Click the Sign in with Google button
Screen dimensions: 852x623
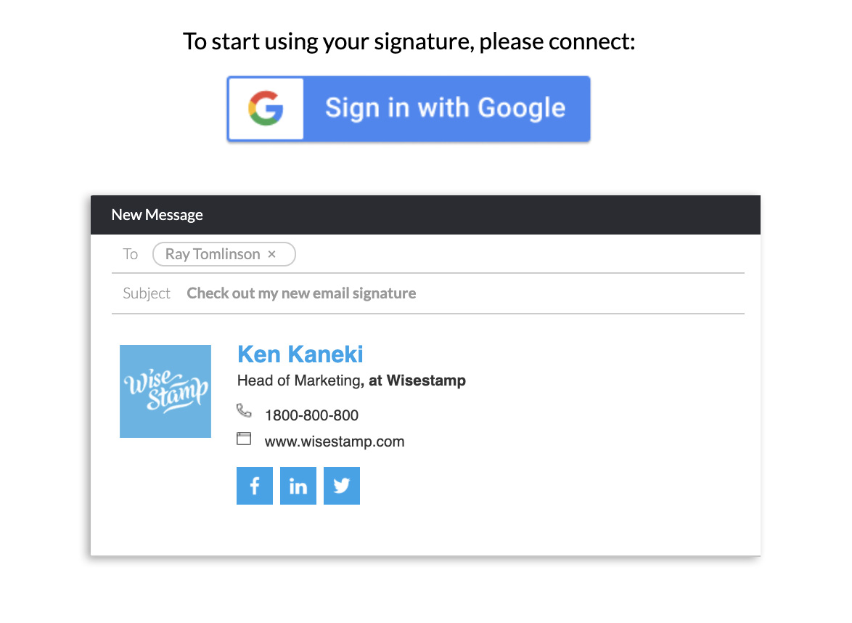coord(409,109)
